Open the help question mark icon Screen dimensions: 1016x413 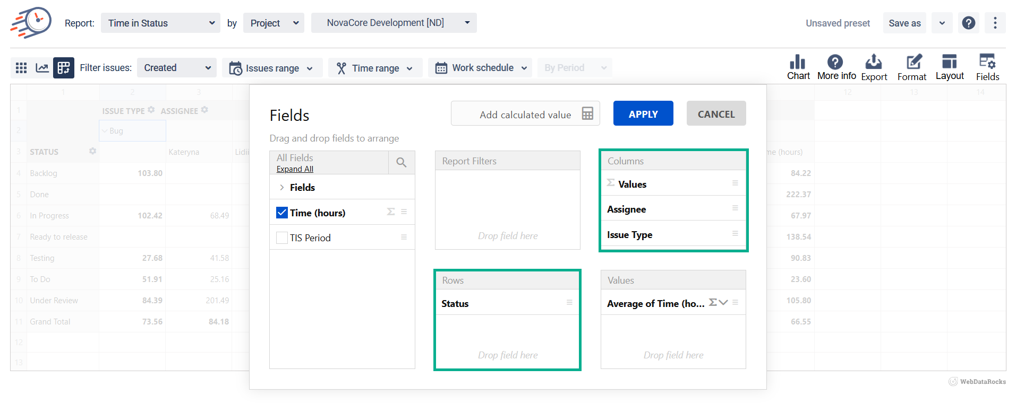pos(968,23)
